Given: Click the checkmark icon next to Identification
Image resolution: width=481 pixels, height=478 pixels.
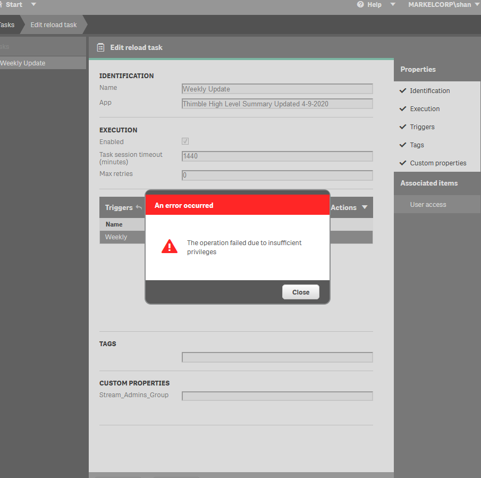Looking at the screenshot, I should (x=403, y=90).
